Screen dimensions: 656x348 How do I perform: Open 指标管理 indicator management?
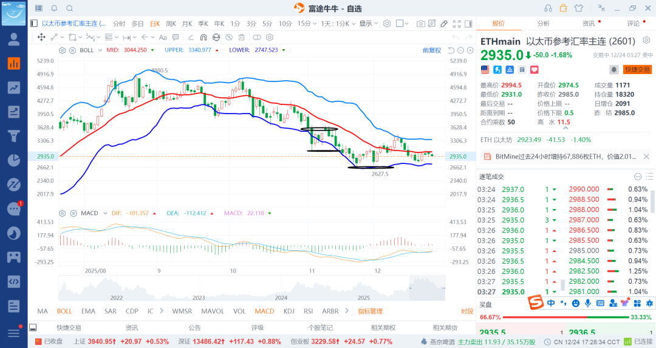[371, 311]
